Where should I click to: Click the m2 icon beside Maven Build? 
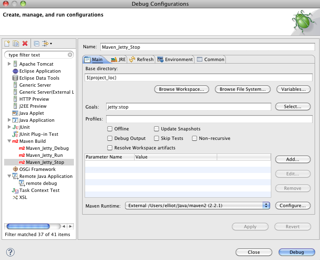coord(15,141)
